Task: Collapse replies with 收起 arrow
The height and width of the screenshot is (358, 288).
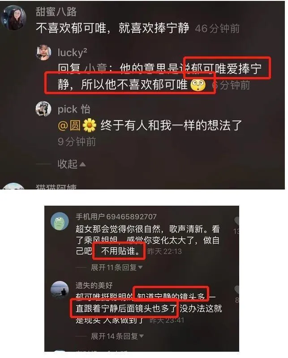Action: (72, 164)
